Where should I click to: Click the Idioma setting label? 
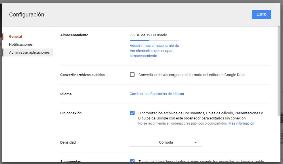(66, 94)
